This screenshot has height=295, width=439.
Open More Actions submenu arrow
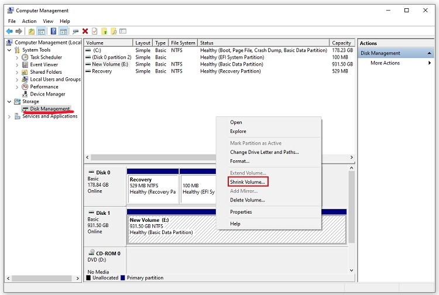click(430, 63)
